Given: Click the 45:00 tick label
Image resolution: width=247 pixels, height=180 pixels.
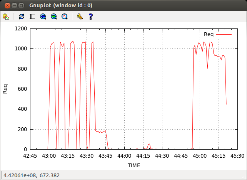Looking at the screenshot, I should click(x=200, y=156).
